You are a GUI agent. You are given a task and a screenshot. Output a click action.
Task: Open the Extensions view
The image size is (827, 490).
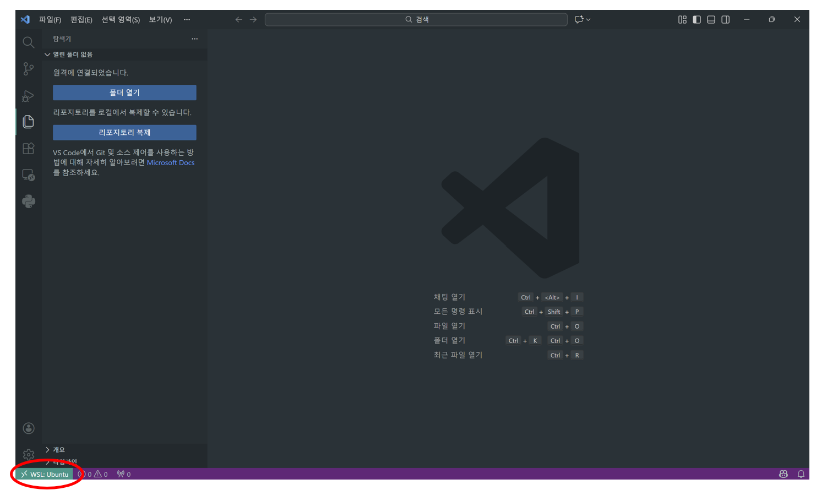(29, 149)
